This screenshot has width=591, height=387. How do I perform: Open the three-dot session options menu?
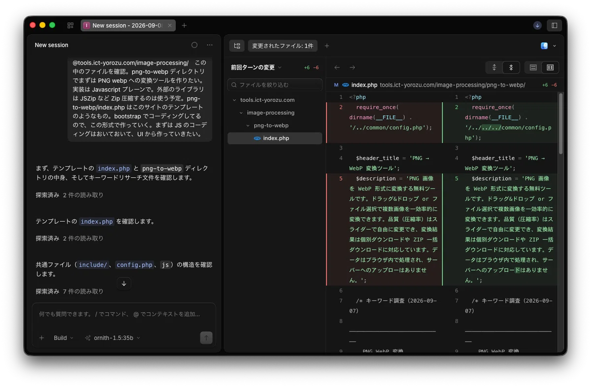(x=210, y=45)
